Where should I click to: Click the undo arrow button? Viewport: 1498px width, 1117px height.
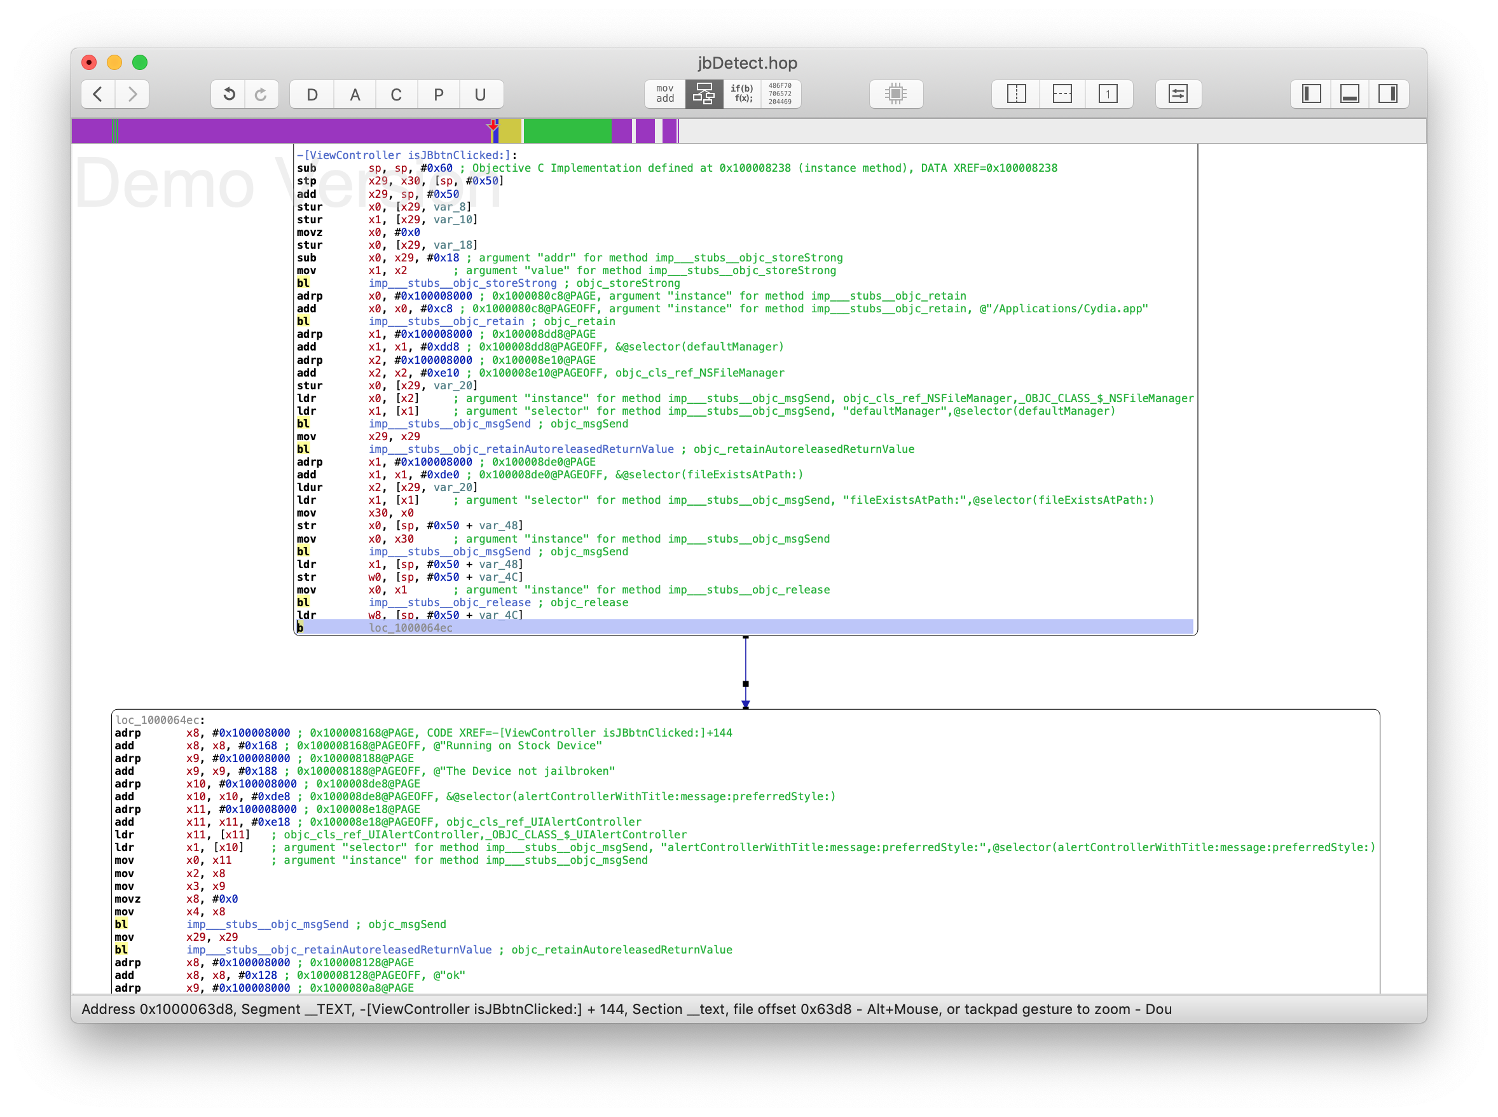[229, 94]
